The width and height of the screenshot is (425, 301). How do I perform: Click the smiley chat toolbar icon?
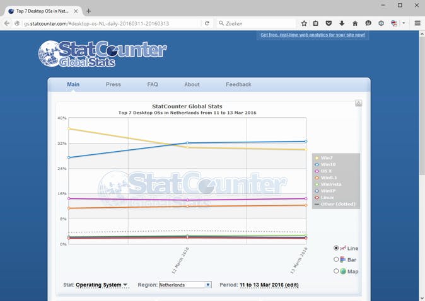click(x=368, y=23)
